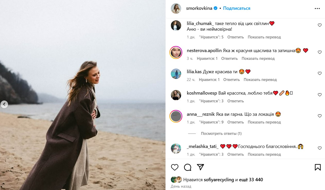
Task: Show translation for lilia.kas comment
Action: (260, 80)
